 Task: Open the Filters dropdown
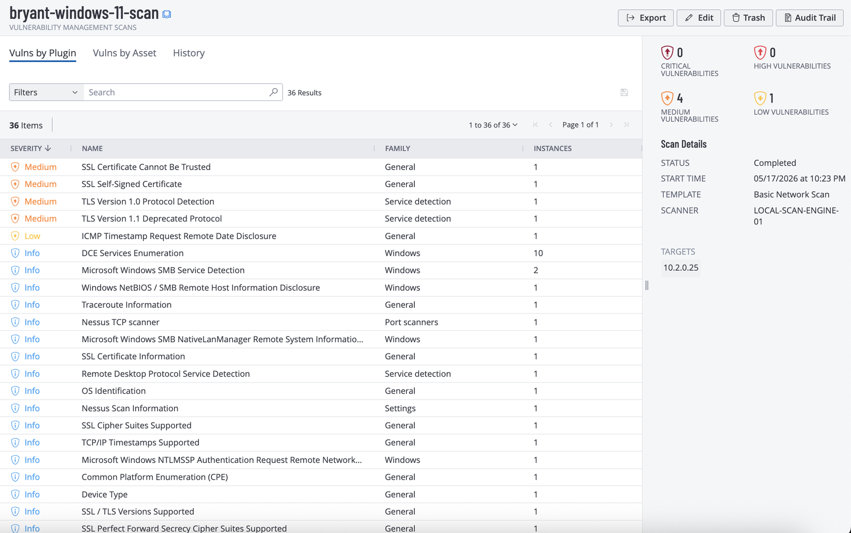(x=46, y=92)
